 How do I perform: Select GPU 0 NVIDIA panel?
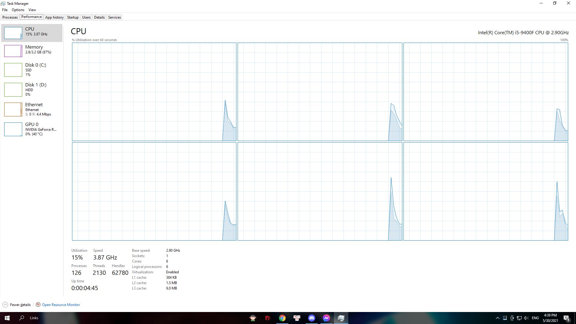[32, 129]
